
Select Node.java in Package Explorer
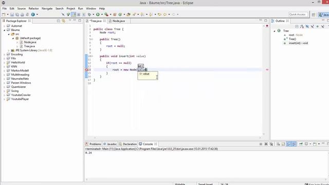click(x=30, y=42)
